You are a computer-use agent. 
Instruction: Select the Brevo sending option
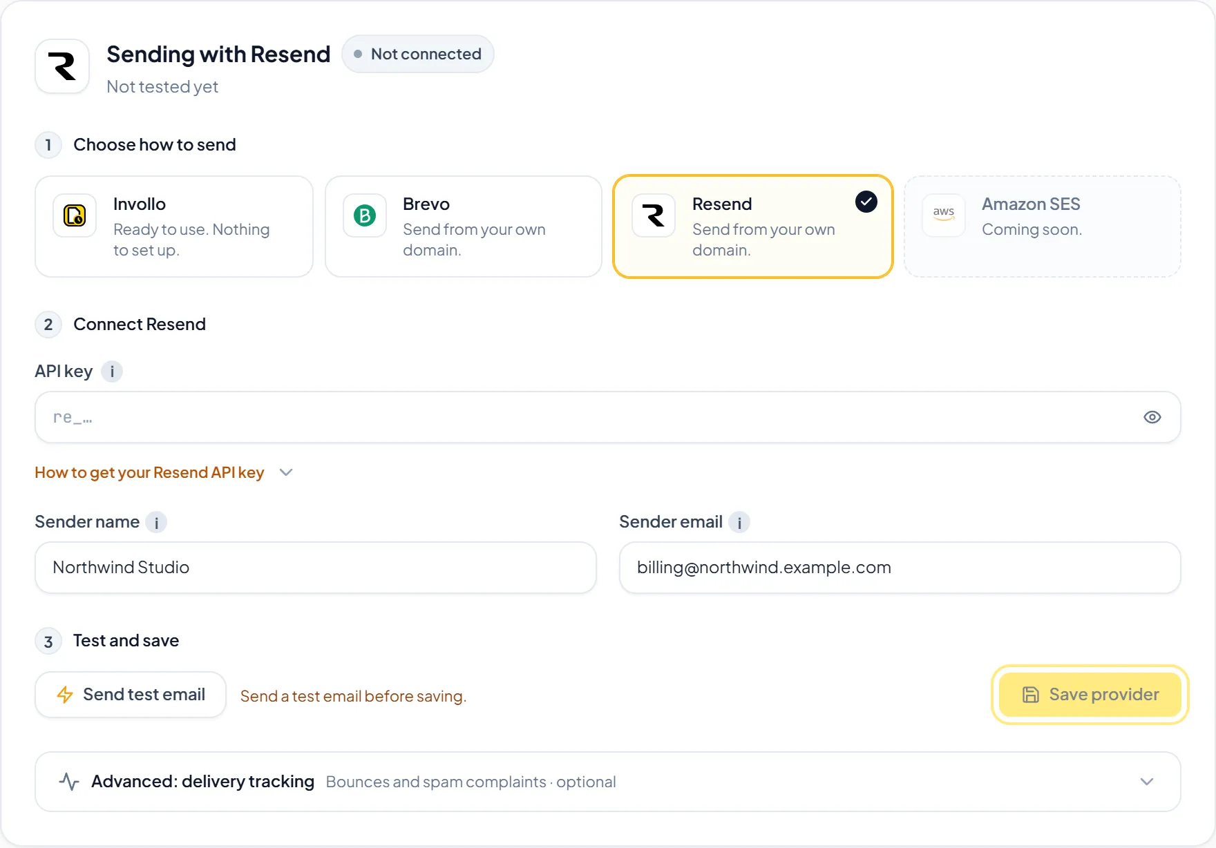[x=464, y=227]
